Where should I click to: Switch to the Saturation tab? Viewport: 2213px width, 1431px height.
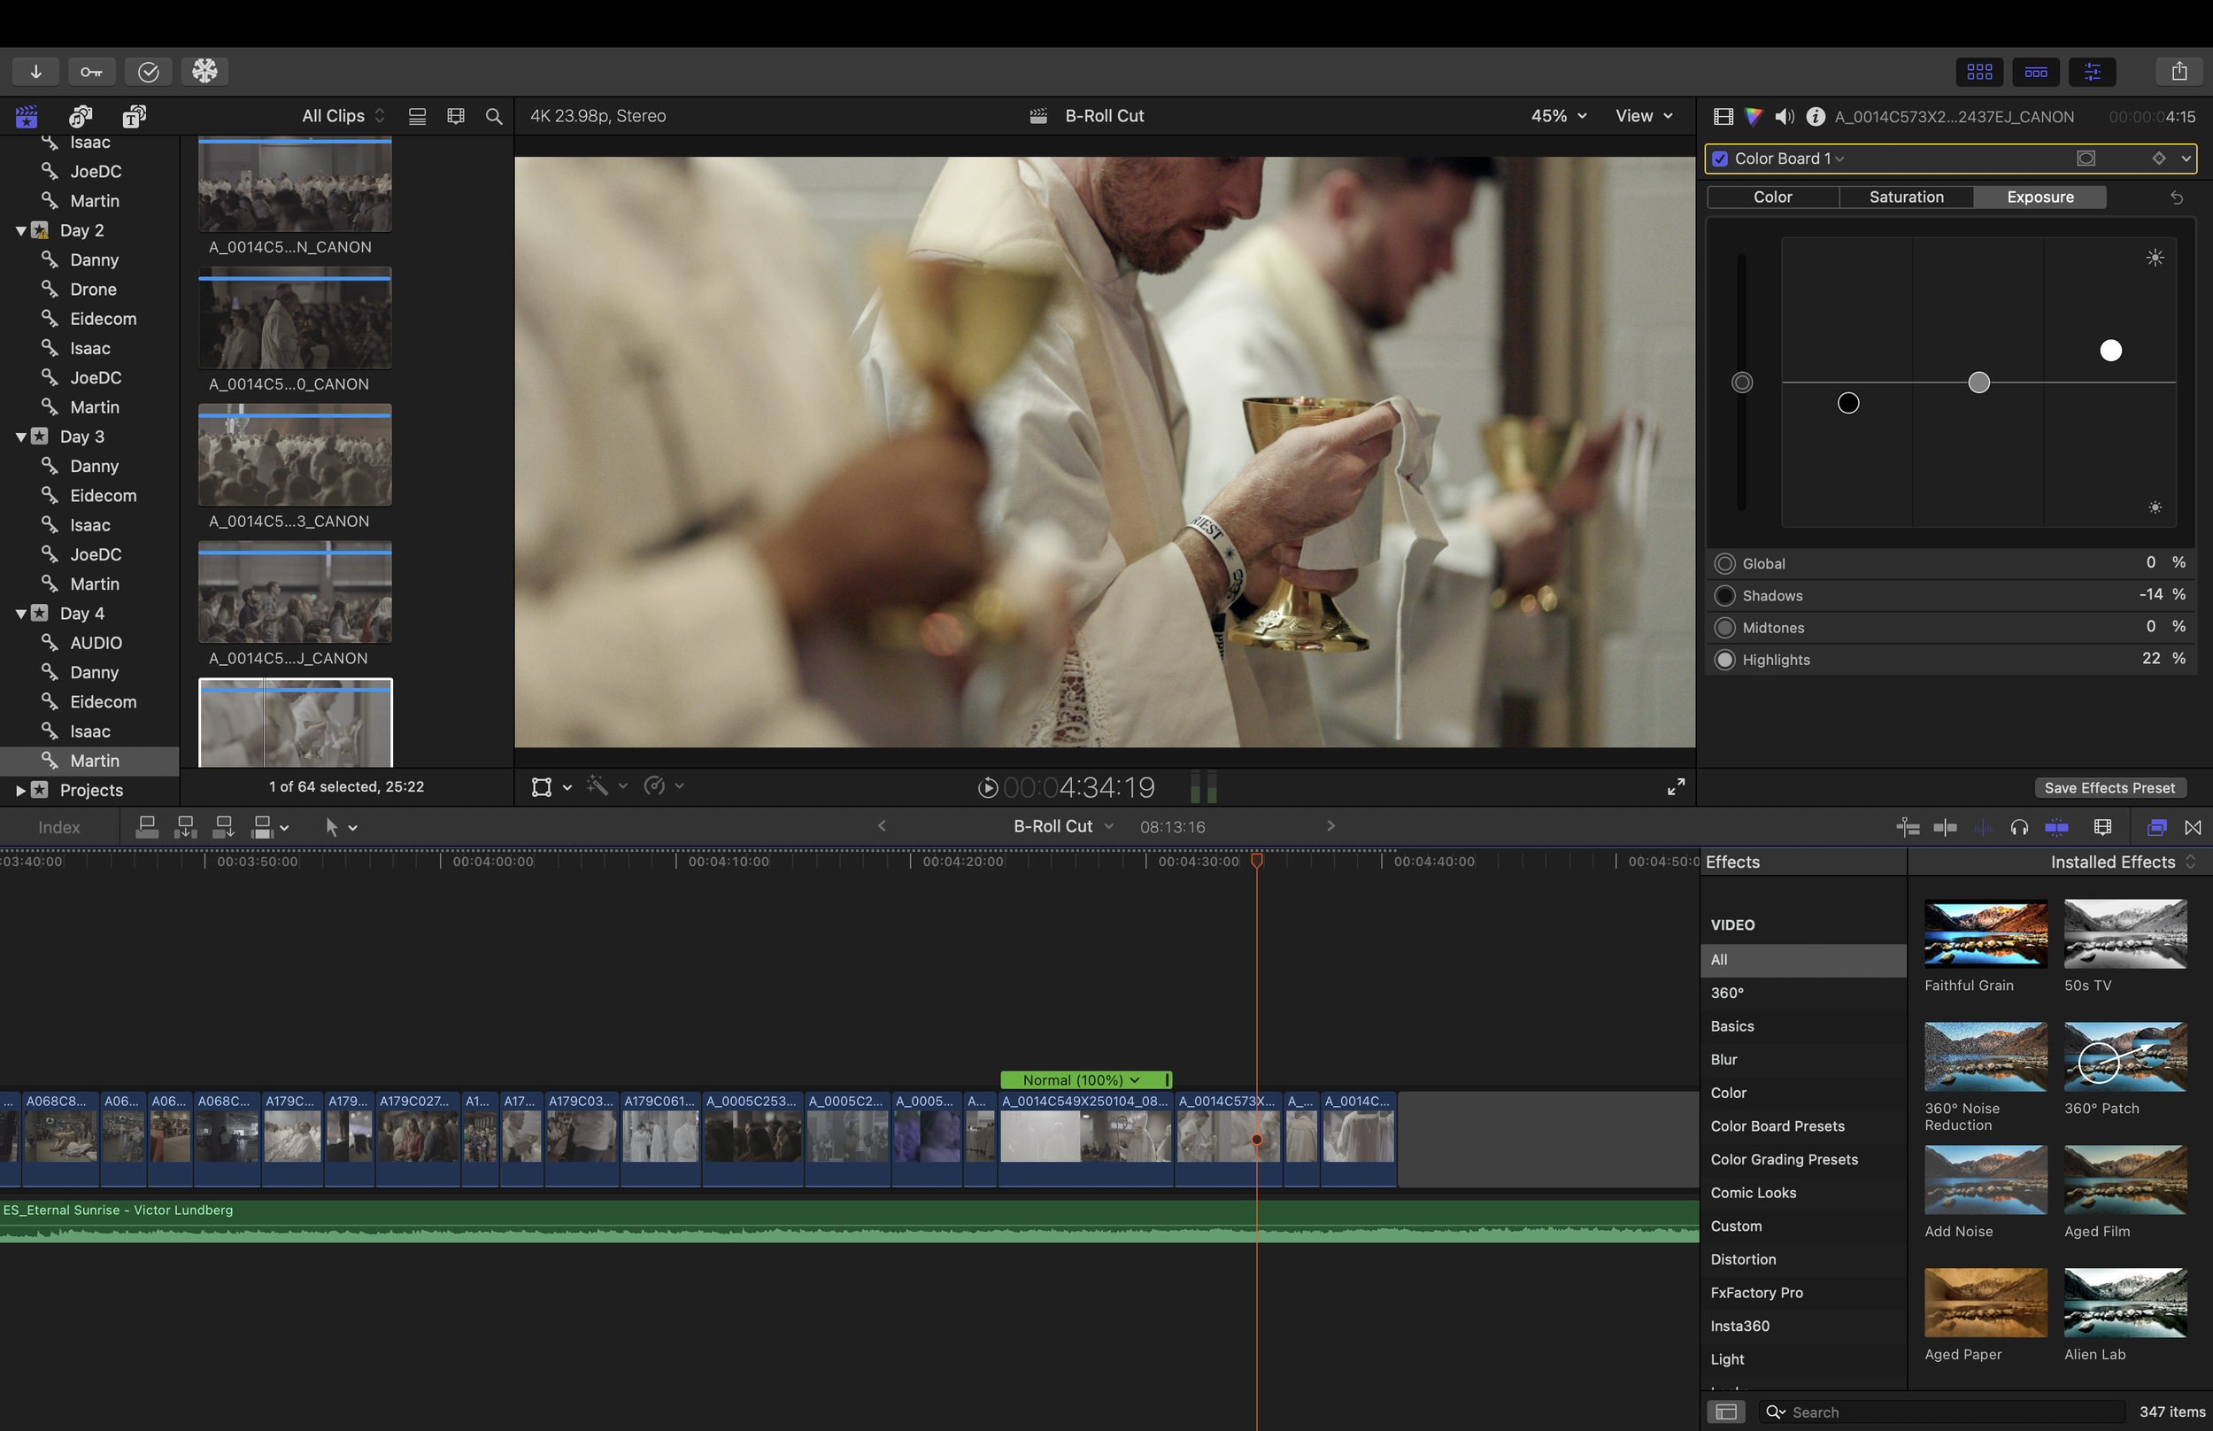point(1906,197)
